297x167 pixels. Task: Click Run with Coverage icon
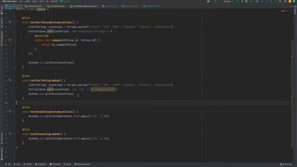(x=246, y=1)
